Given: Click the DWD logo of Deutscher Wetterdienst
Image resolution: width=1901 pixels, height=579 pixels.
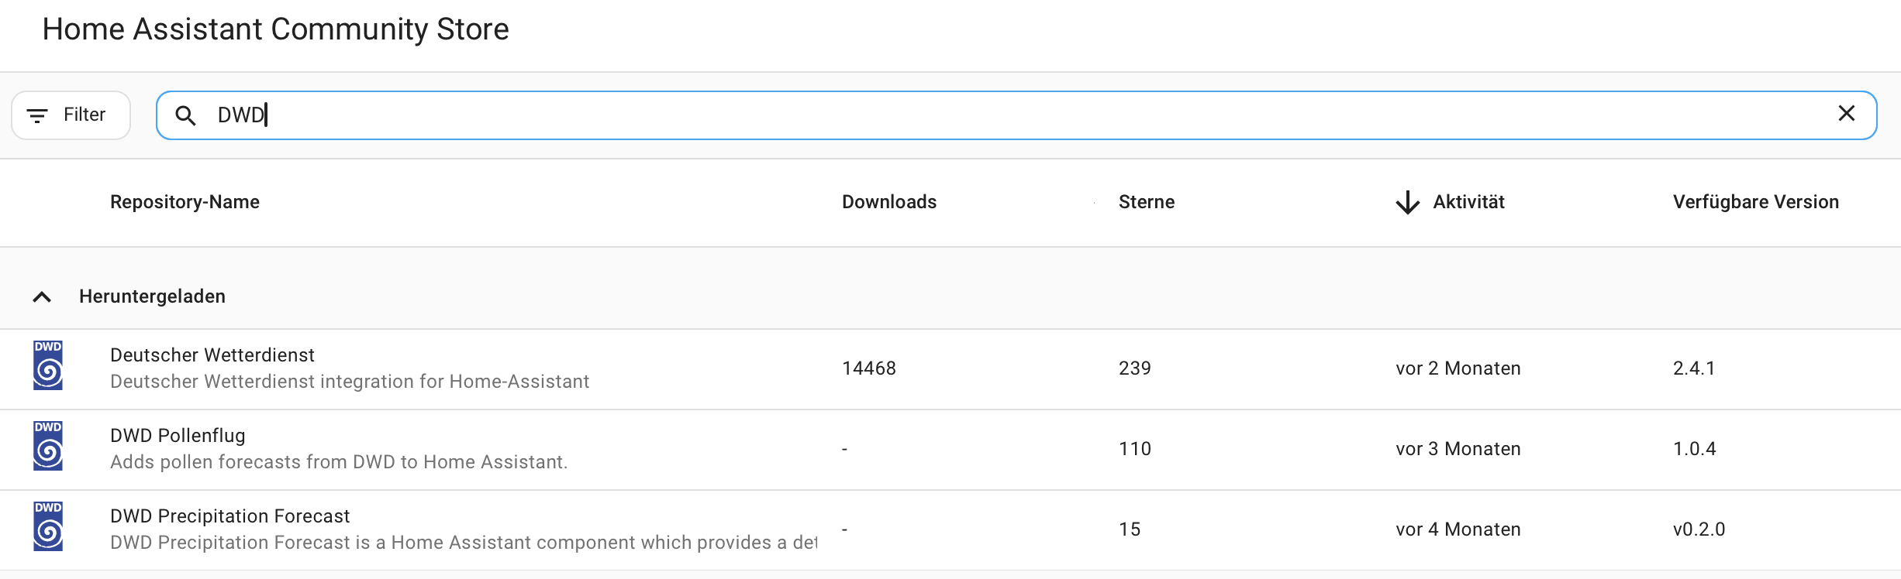Looking at the screenshot, I should pyautogui.click(x=48, y=365).
